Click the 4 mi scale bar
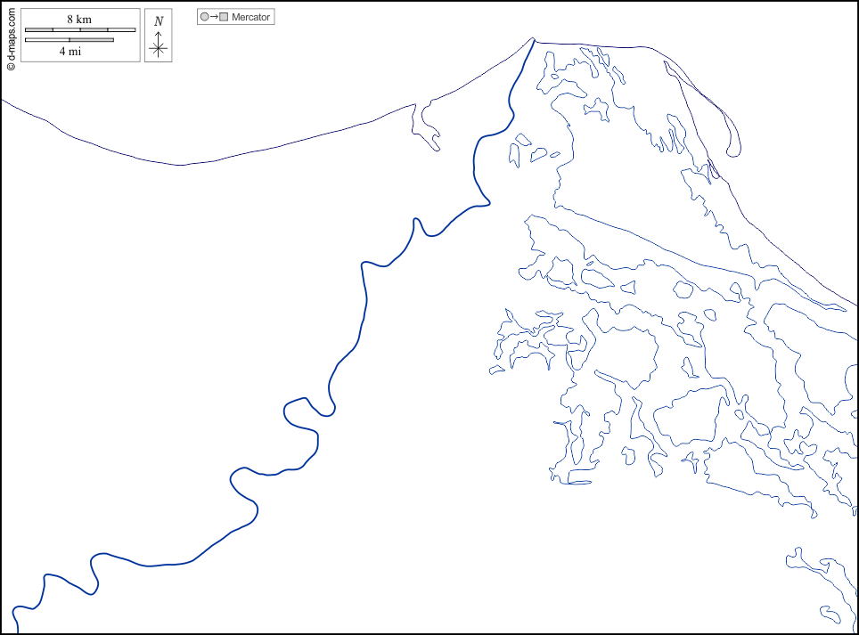 pyautogui.click(x=69, y=40)
